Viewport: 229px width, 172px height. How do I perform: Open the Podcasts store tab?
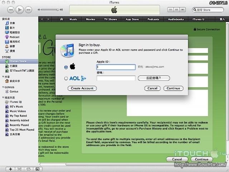[153, 19]
